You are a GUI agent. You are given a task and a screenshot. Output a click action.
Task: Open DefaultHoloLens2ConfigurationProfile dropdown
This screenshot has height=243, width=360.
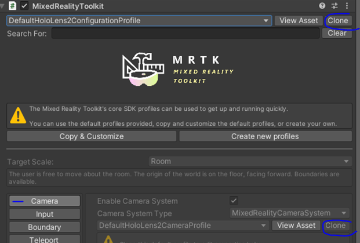(x=139, y=20)
